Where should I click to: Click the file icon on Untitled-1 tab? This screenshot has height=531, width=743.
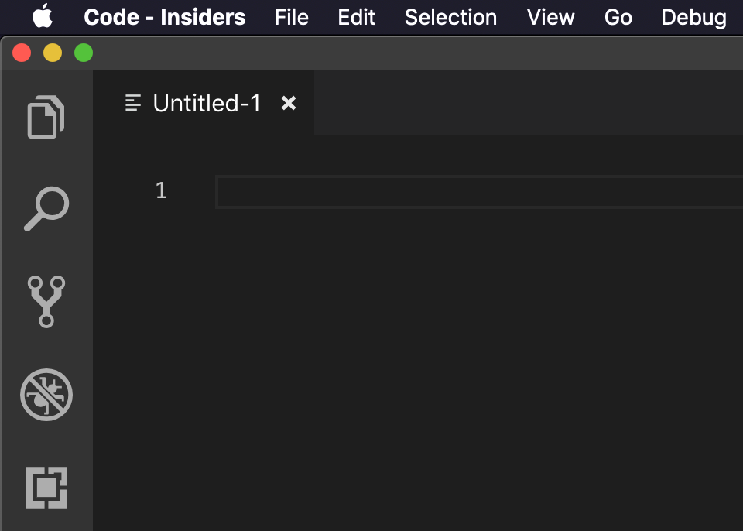[x=133, y=103]
